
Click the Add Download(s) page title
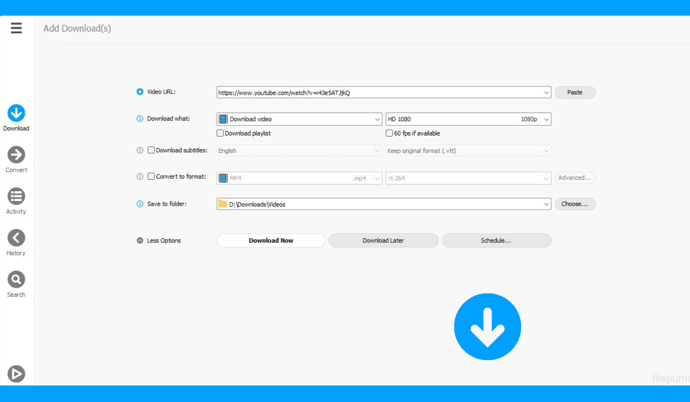(77, 28)
